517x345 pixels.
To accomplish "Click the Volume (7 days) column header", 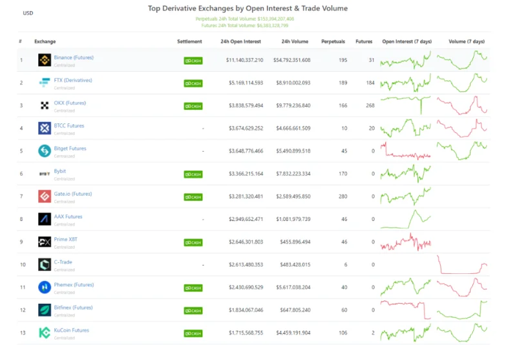I will point(467,41).
